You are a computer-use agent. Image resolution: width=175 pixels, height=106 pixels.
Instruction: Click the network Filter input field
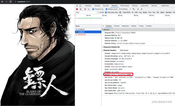click(86, 12)
